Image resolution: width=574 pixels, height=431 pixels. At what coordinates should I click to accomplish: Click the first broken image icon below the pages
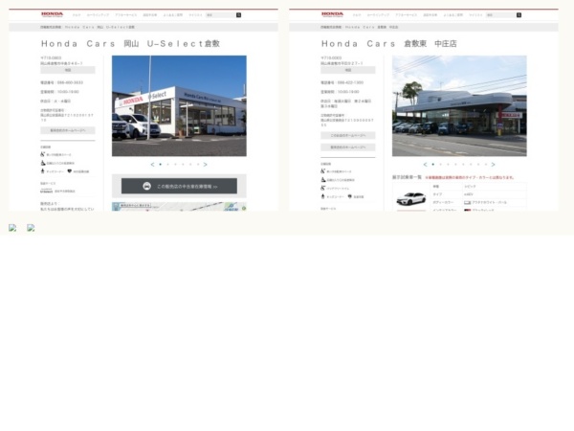[x=12, y=228]
